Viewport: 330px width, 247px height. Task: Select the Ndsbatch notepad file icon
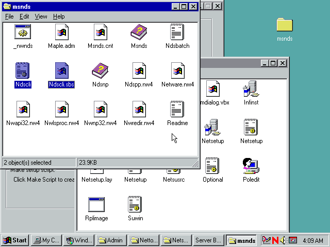pos(177,32)
